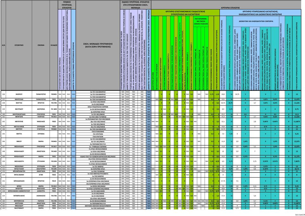Click school cell 'Γ/ΣΙΟ ΕΠΑΝΟΜΗΣ'
This screenshot has width=305, height=216.
[98, 132]
